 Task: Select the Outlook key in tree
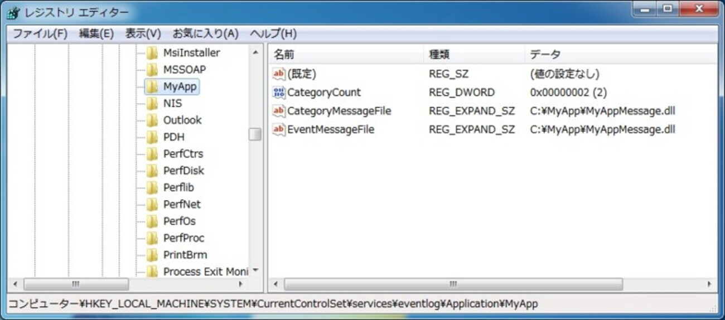pos(182,120)
